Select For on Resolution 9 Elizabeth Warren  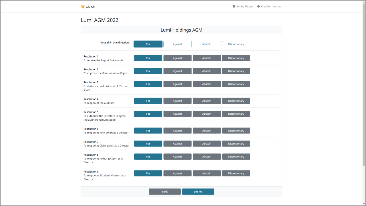coord(148,173)
